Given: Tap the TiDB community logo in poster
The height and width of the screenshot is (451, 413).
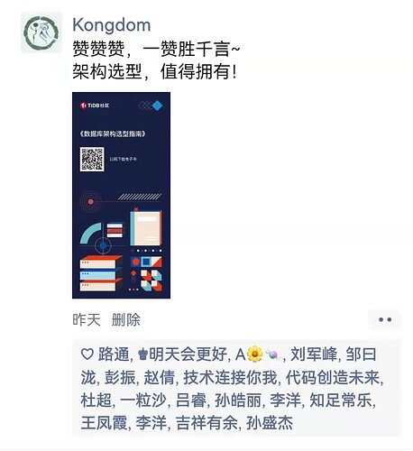Looking at the screenshot, I should [x=95, y=106].
